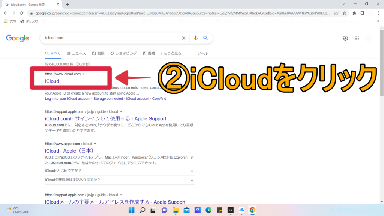384x216 pixels.
Task: Switch to the 書籍 tab
Action: [x=149, y=53]
